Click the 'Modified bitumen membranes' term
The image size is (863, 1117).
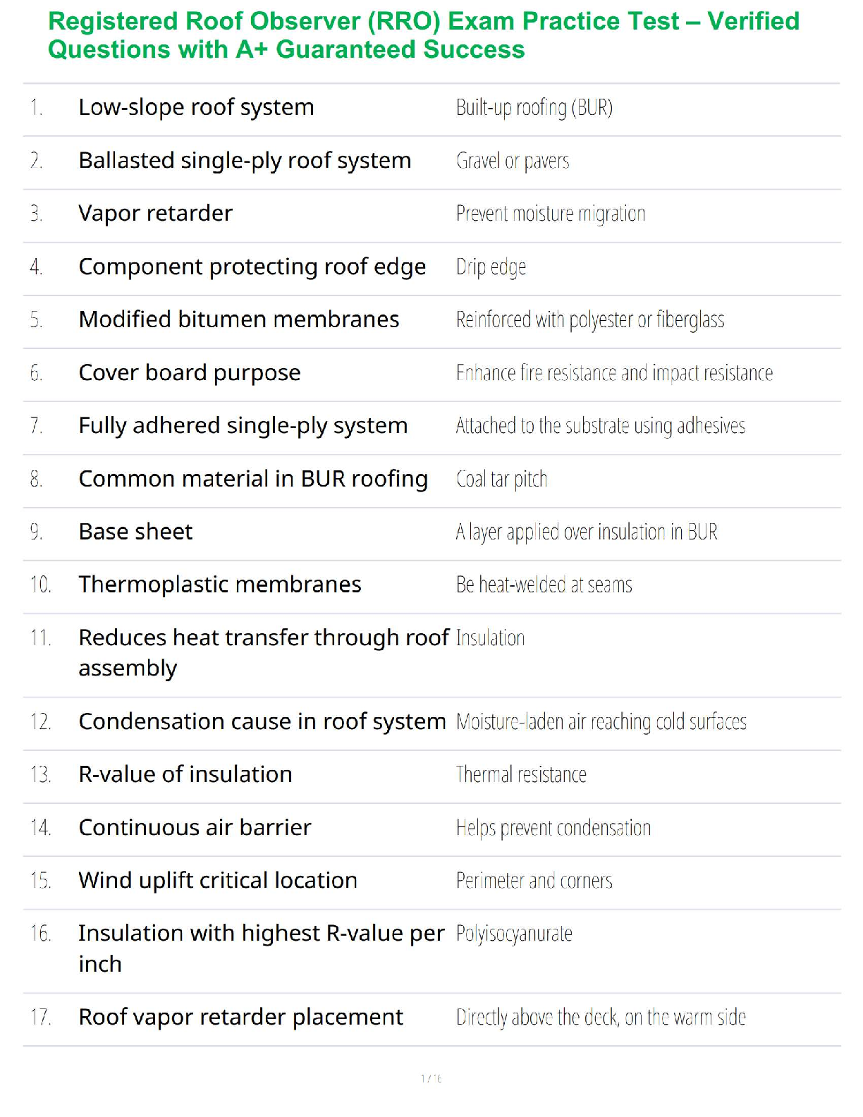click(x=238, y=319)
